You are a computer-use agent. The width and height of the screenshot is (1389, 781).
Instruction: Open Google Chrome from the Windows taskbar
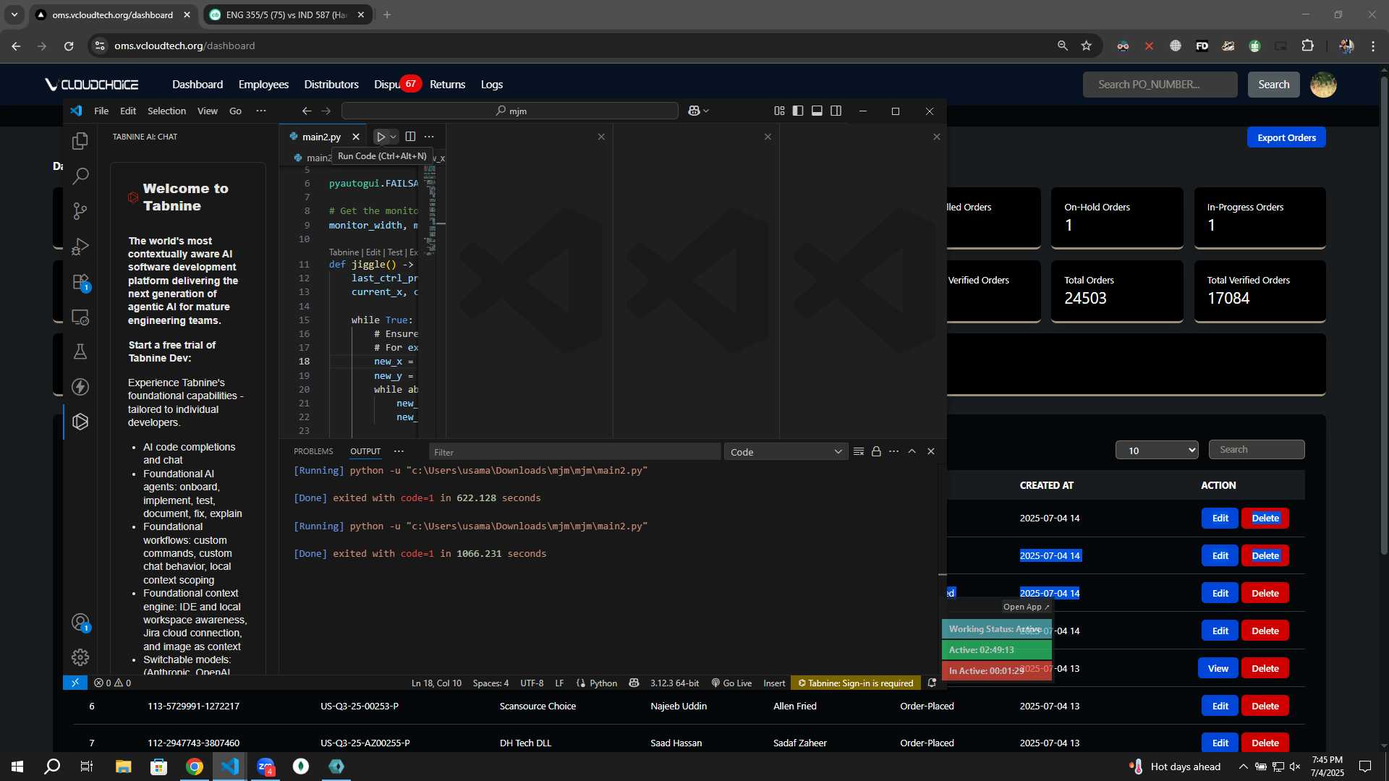click(x=195, y=767)
